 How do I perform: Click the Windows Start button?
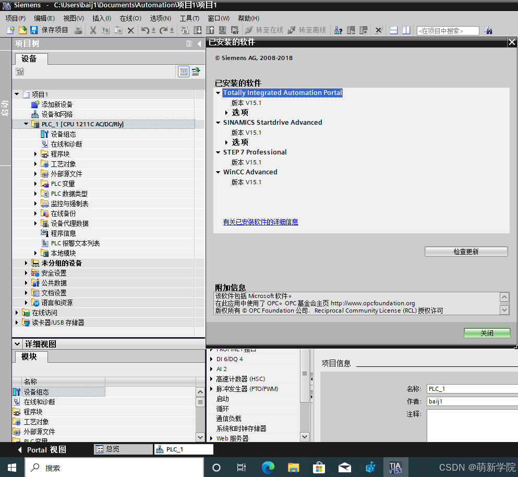tap(12, 468)
